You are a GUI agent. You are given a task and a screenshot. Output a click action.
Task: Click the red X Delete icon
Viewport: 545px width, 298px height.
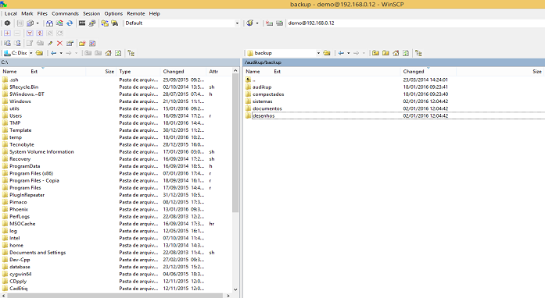point(59,44)
